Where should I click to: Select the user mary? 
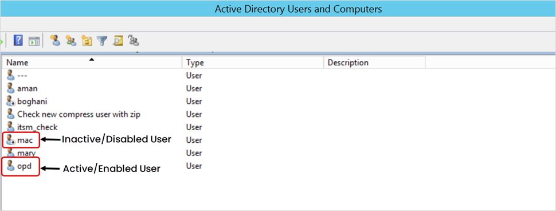tap(26, 153)
